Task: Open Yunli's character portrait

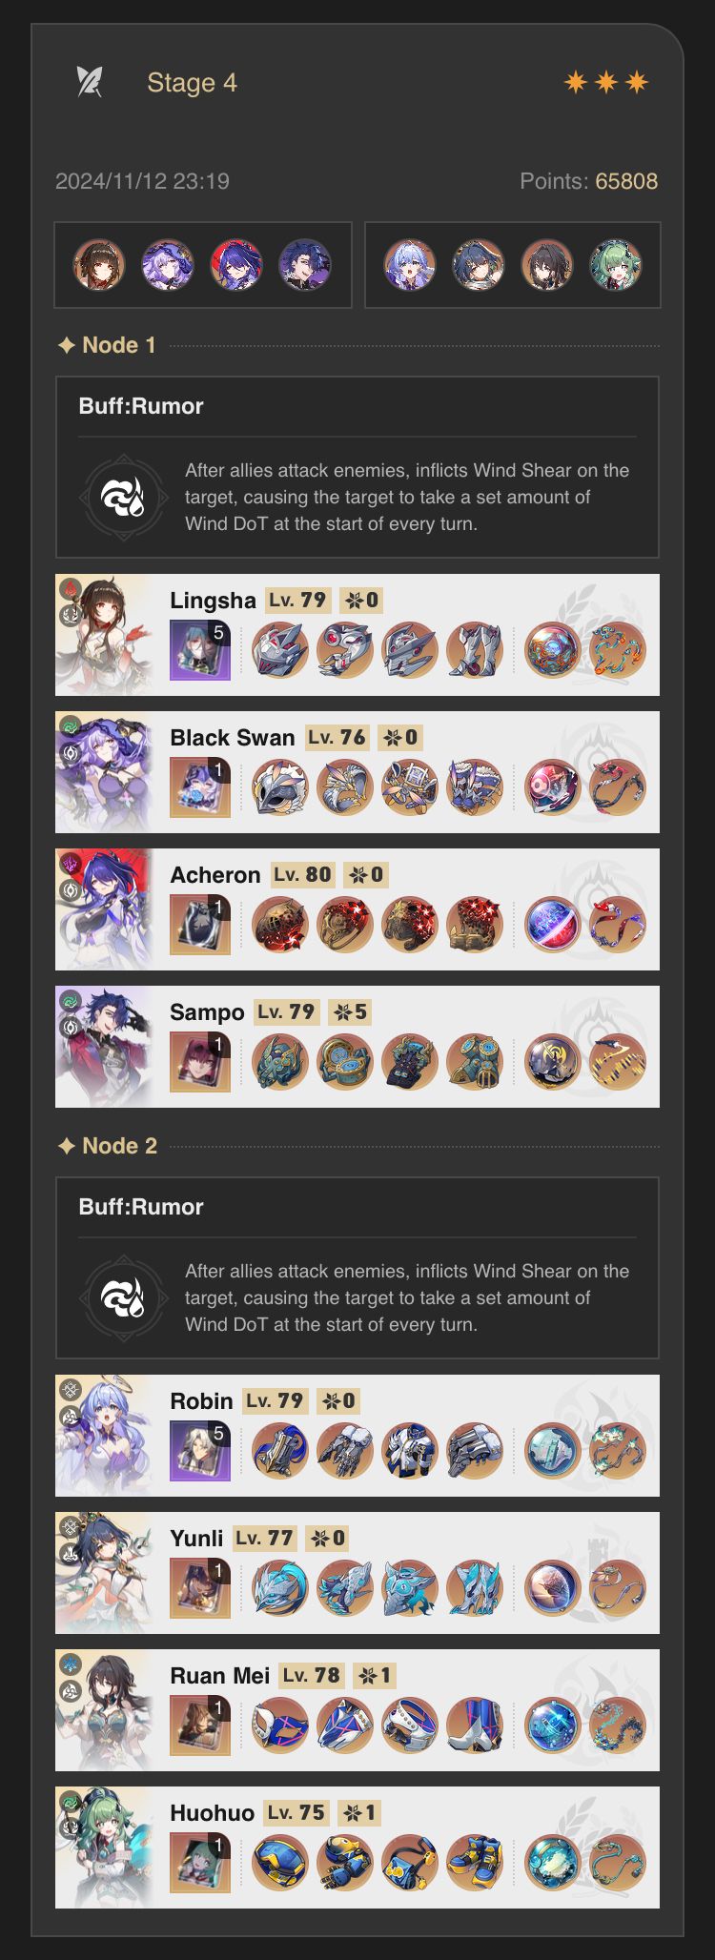Action: (103, 1573)
